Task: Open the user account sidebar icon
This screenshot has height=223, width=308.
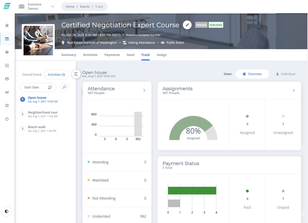Action: pyautogui.click(x=7, y=79)
